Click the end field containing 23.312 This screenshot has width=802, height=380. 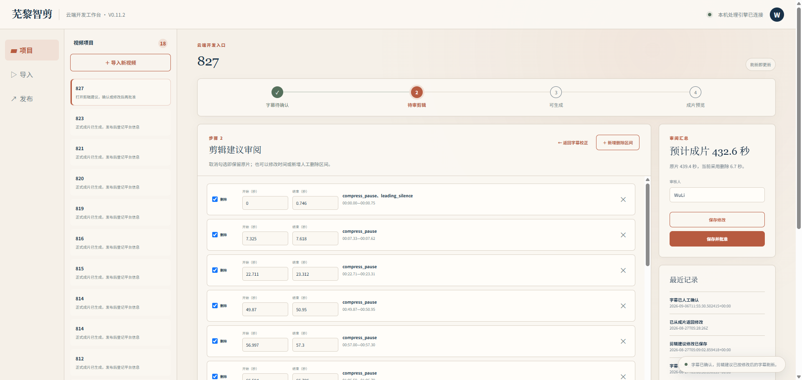pyautogui.click(x=315, y=274)
